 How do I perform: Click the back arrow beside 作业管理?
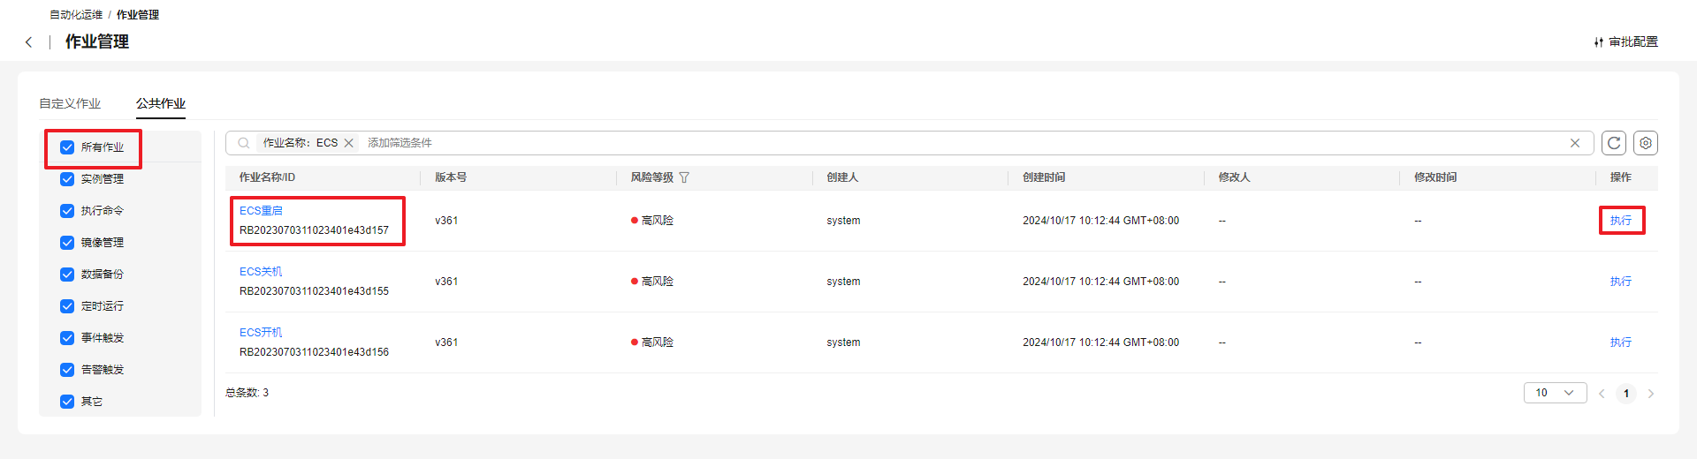29,41
